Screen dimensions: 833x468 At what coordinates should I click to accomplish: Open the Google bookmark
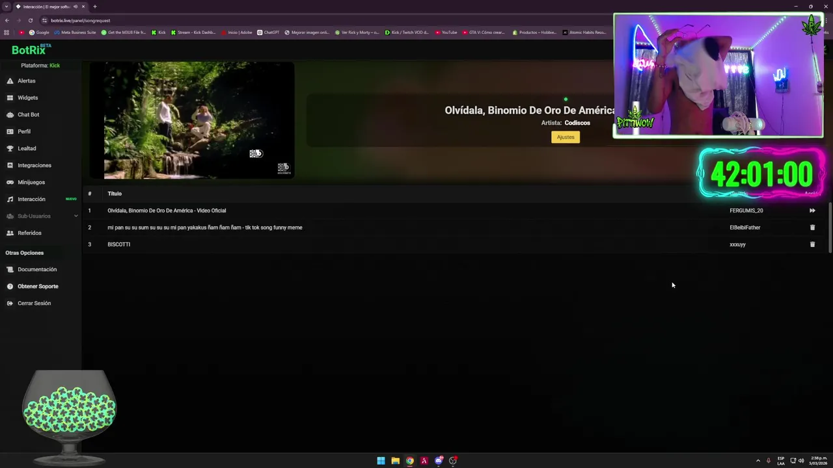[x=39, y=32]
